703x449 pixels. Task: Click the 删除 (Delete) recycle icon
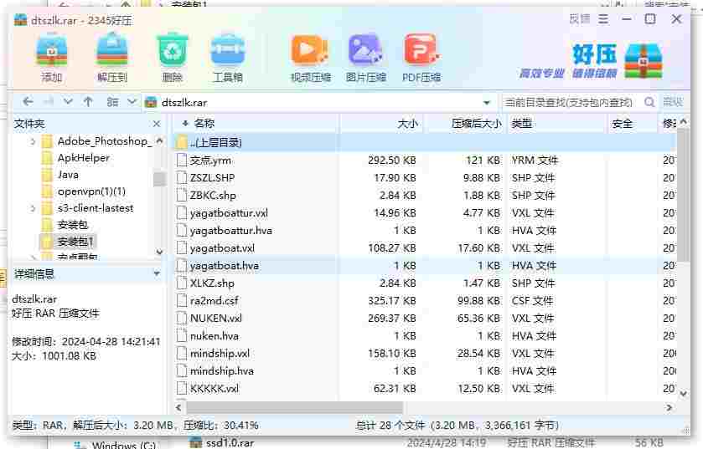[x=172, y=51]
